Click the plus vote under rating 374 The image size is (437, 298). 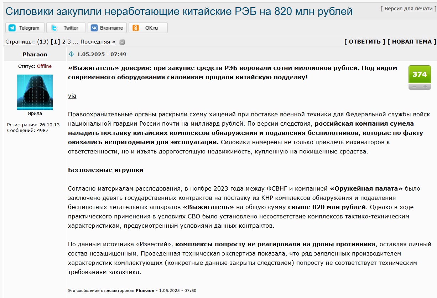425,87
